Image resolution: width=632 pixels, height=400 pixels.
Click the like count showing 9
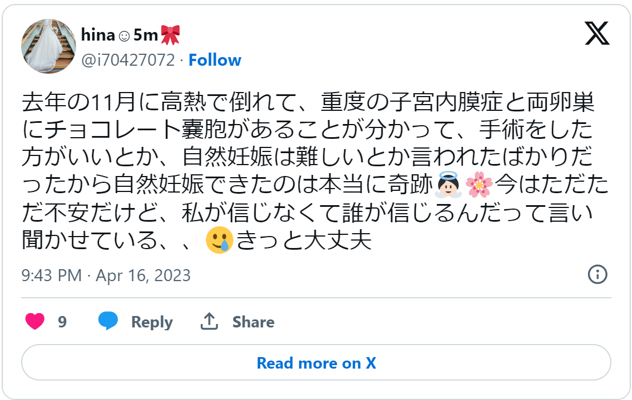click(x=62, y=322)
